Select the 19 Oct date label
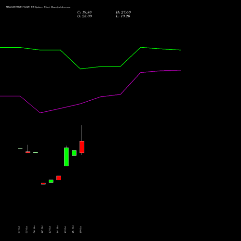Screen dimensions: 241x241 coord(80,229)
